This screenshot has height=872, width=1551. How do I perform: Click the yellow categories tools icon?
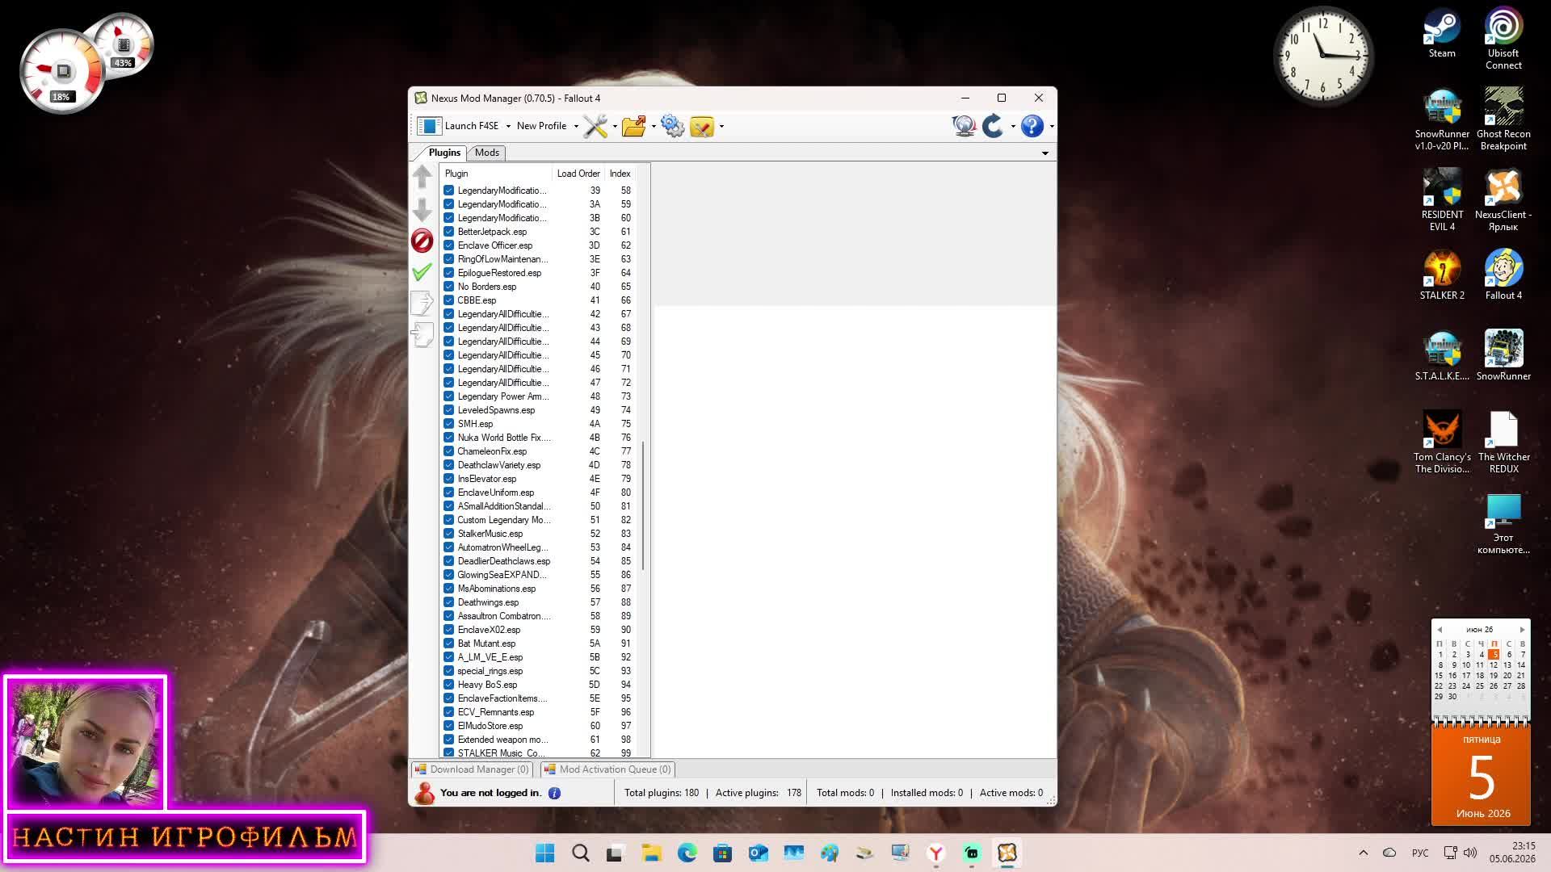point(702,126)
